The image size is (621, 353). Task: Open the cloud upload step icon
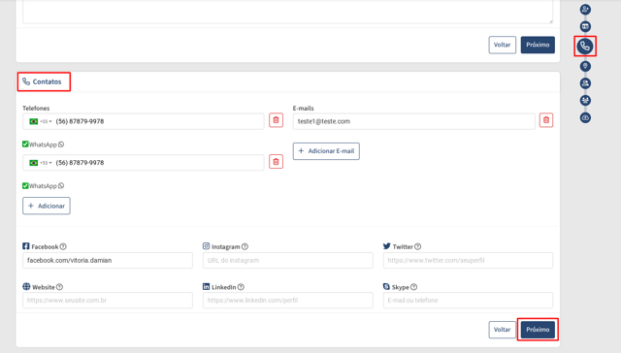coord(585,117)
